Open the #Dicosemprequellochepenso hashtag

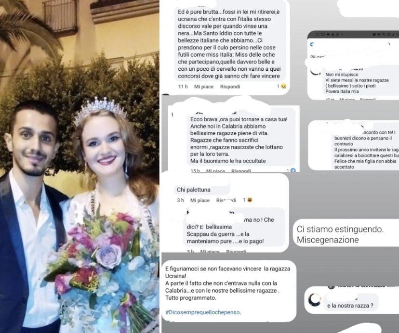point(203,312)
